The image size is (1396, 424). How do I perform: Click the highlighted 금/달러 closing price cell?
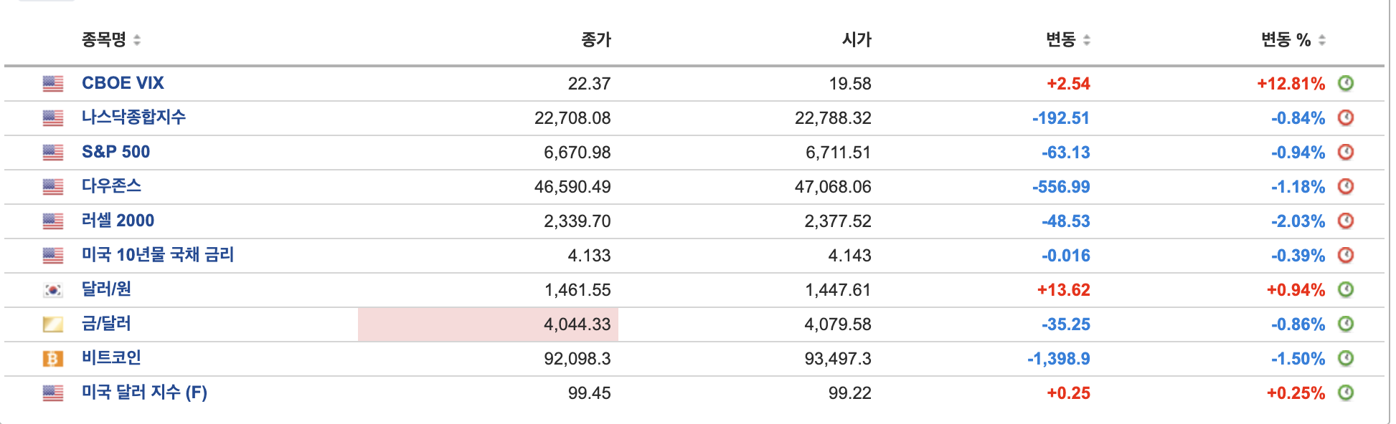[x=488, y=324]
